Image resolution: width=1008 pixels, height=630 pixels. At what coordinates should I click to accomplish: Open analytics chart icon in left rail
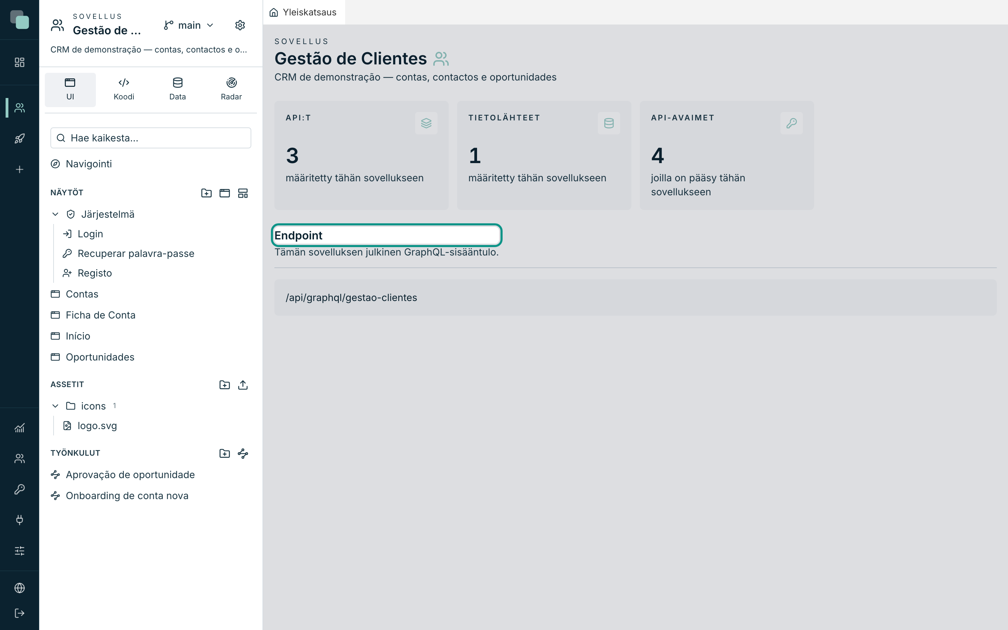20,428
